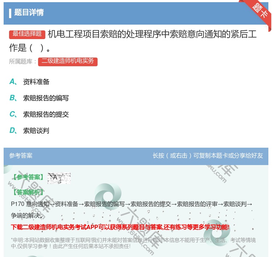This screenshot has width=272, height=257.
Task: Click the 【参考答案】 green label
Action: pos(28,177)
